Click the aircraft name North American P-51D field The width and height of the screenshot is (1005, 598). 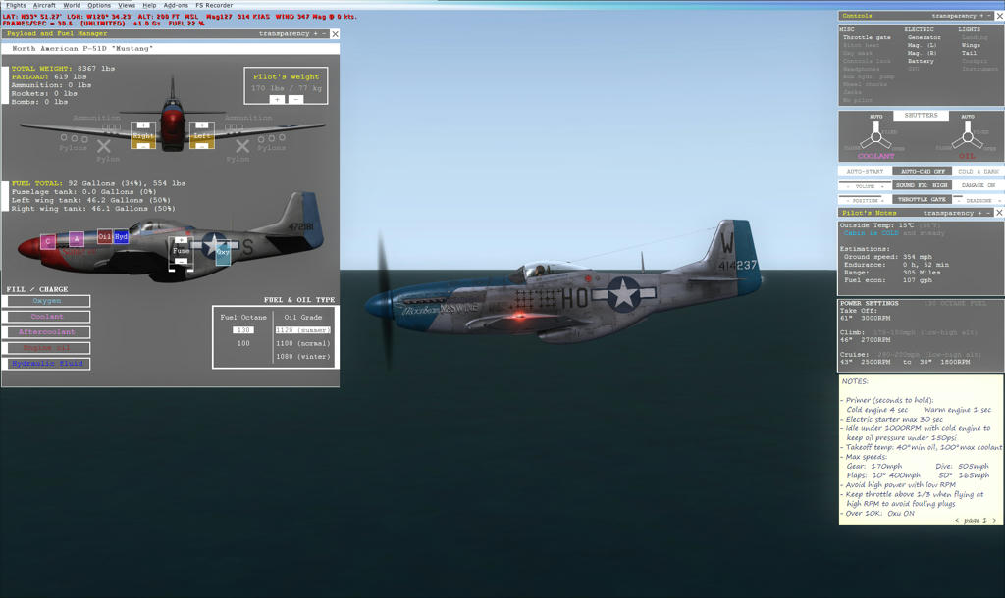[171, 49]
